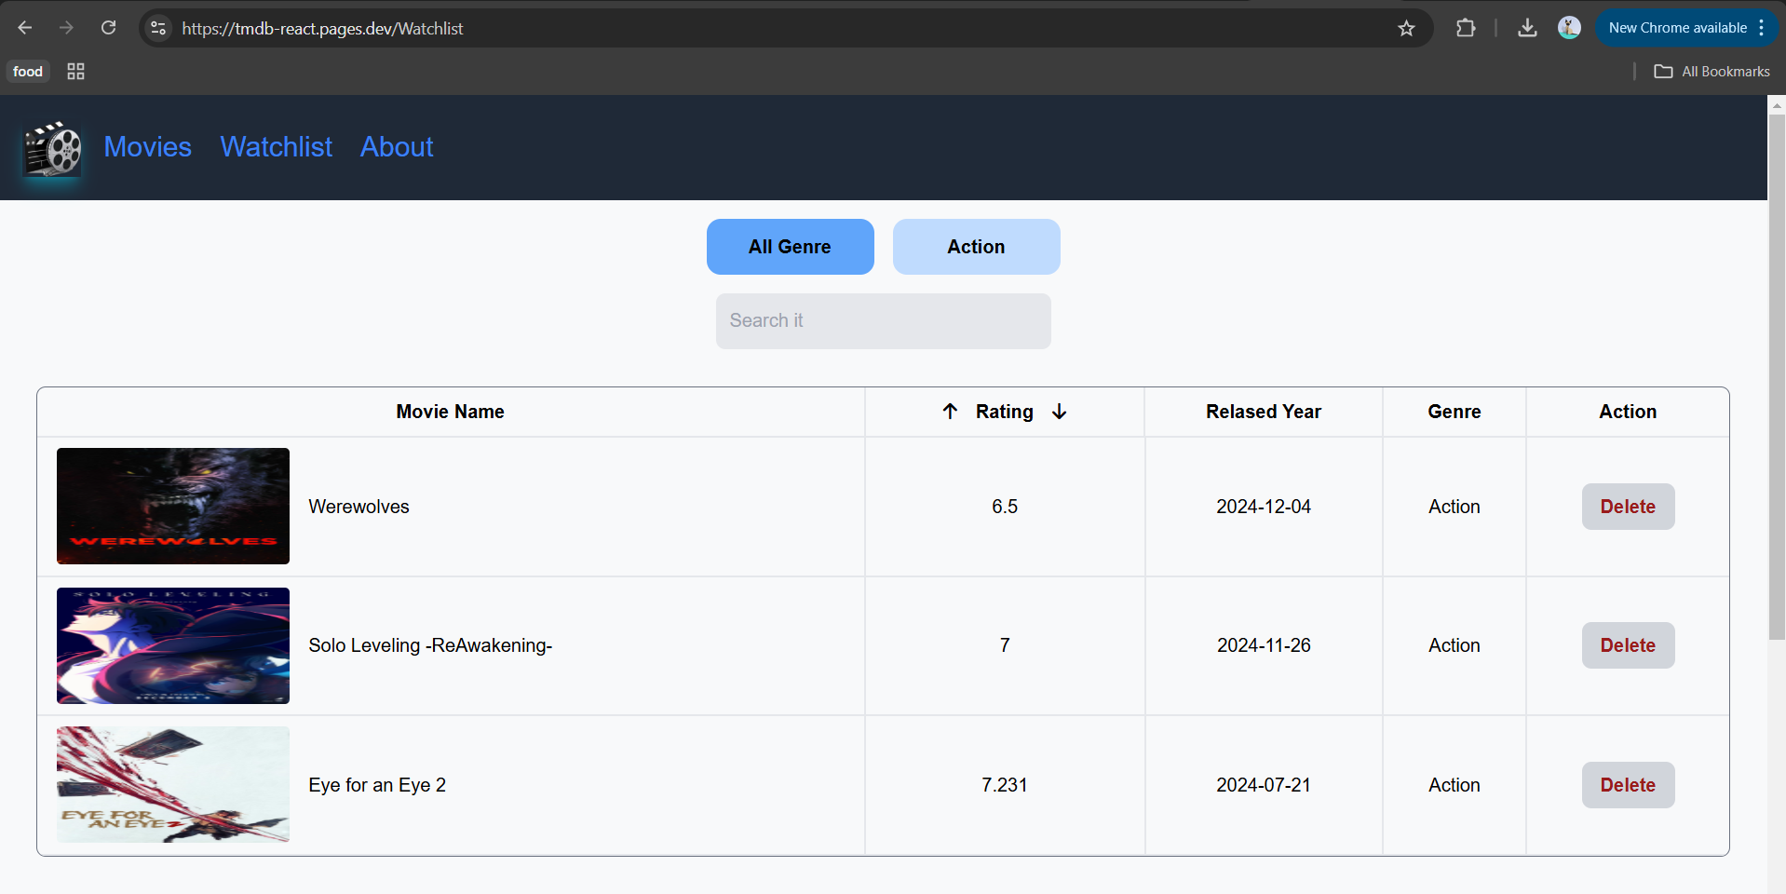Go back to previous page
The height and width of the screenshot is (894, 1786).
[x=25, y=28]
